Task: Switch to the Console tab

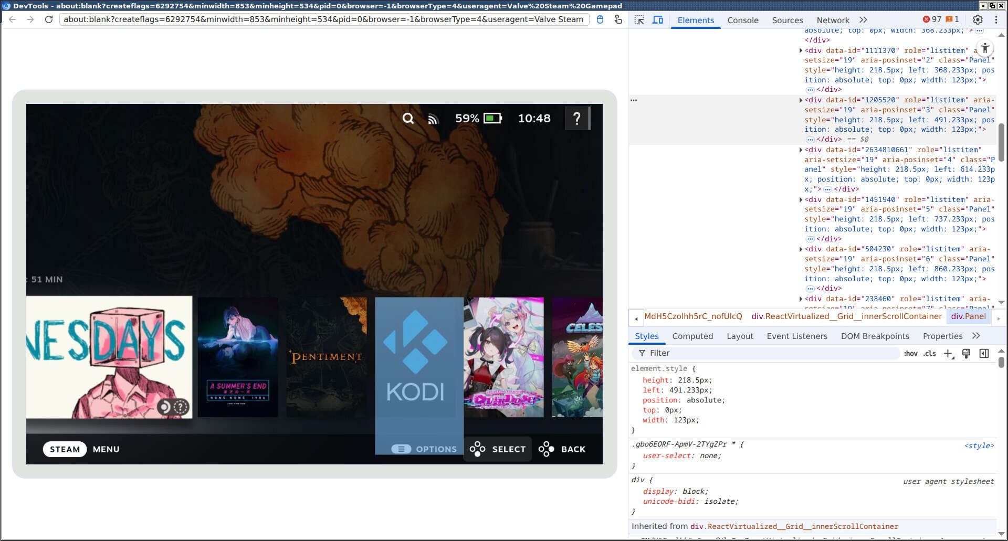Action: point(742,20)
